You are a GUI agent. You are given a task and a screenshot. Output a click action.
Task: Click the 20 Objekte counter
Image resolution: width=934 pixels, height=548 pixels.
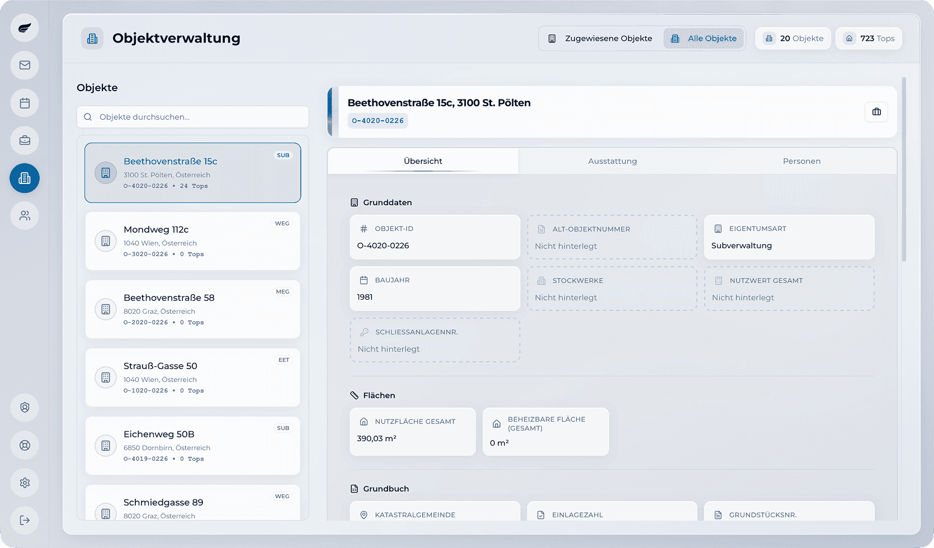point(793,39)
